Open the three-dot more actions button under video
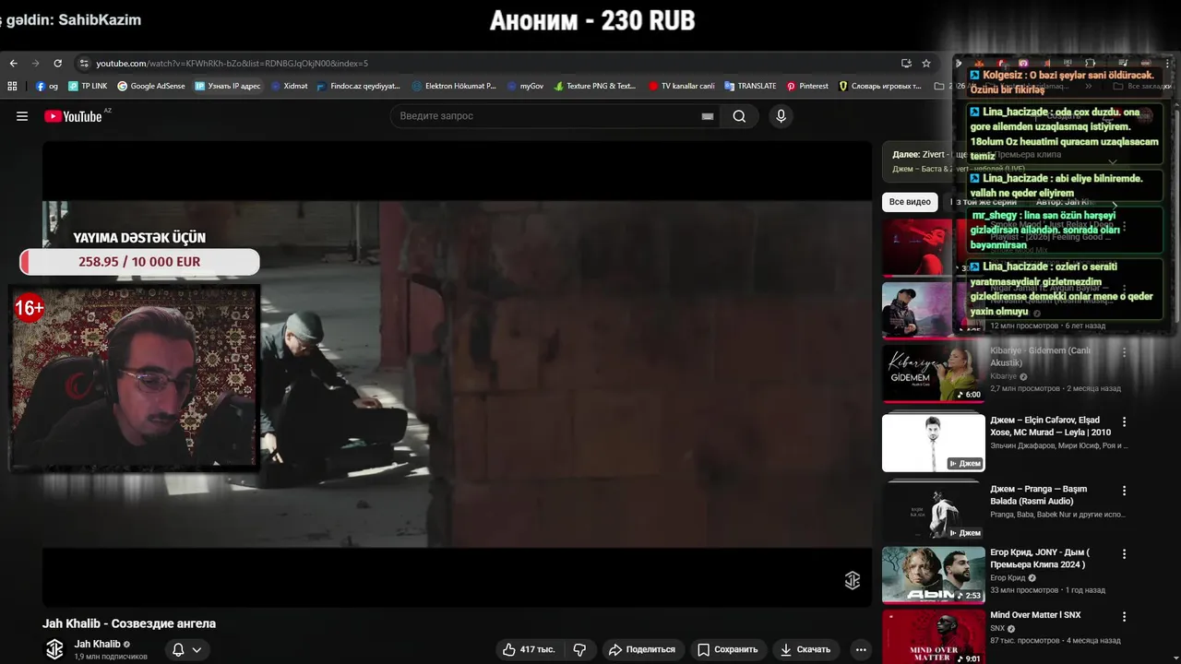1181x664 pixels. click(x=861, y=650)
